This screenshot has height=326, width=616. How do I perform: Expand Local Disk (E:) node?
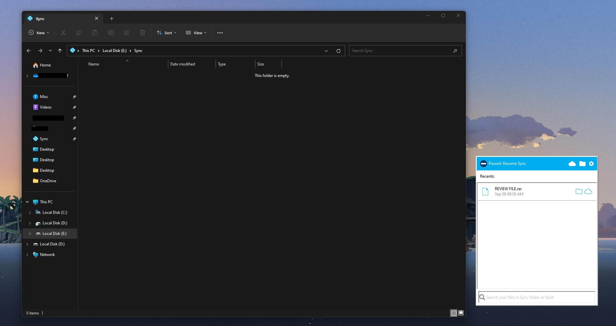(30, 234)
